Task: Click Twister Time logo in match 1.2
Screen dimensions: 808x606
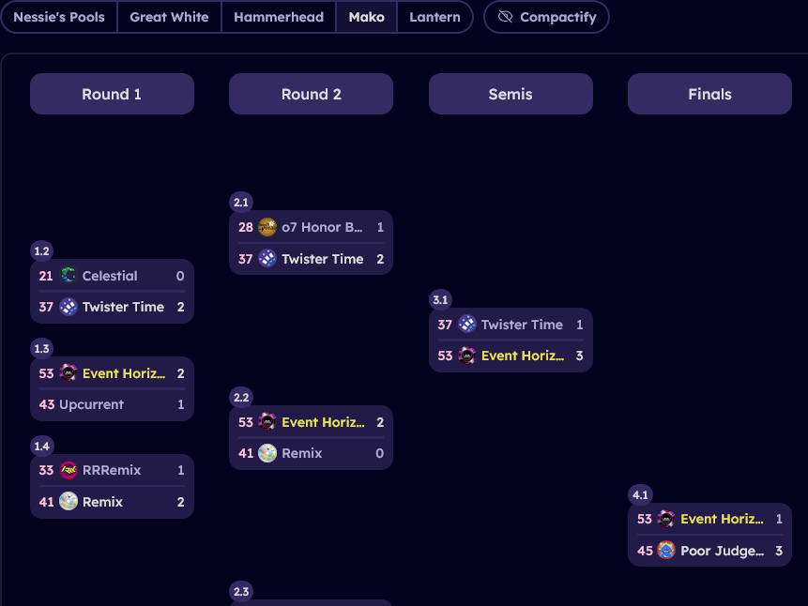Action: point(69,307)
